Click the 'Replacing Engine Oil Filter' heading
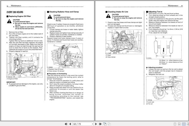Viewport: 189px width, 126px height. tap(20, 16)
